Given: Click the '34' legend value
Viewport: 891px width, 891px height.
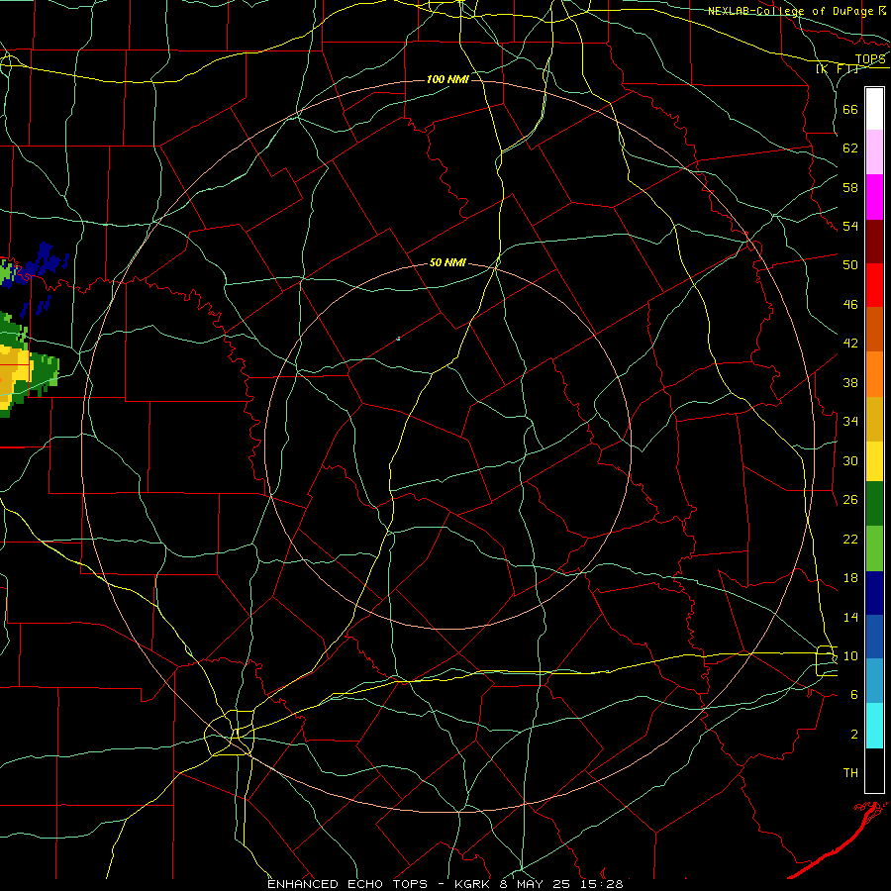Looking at the screenshot, I should (x=850, y=421).
